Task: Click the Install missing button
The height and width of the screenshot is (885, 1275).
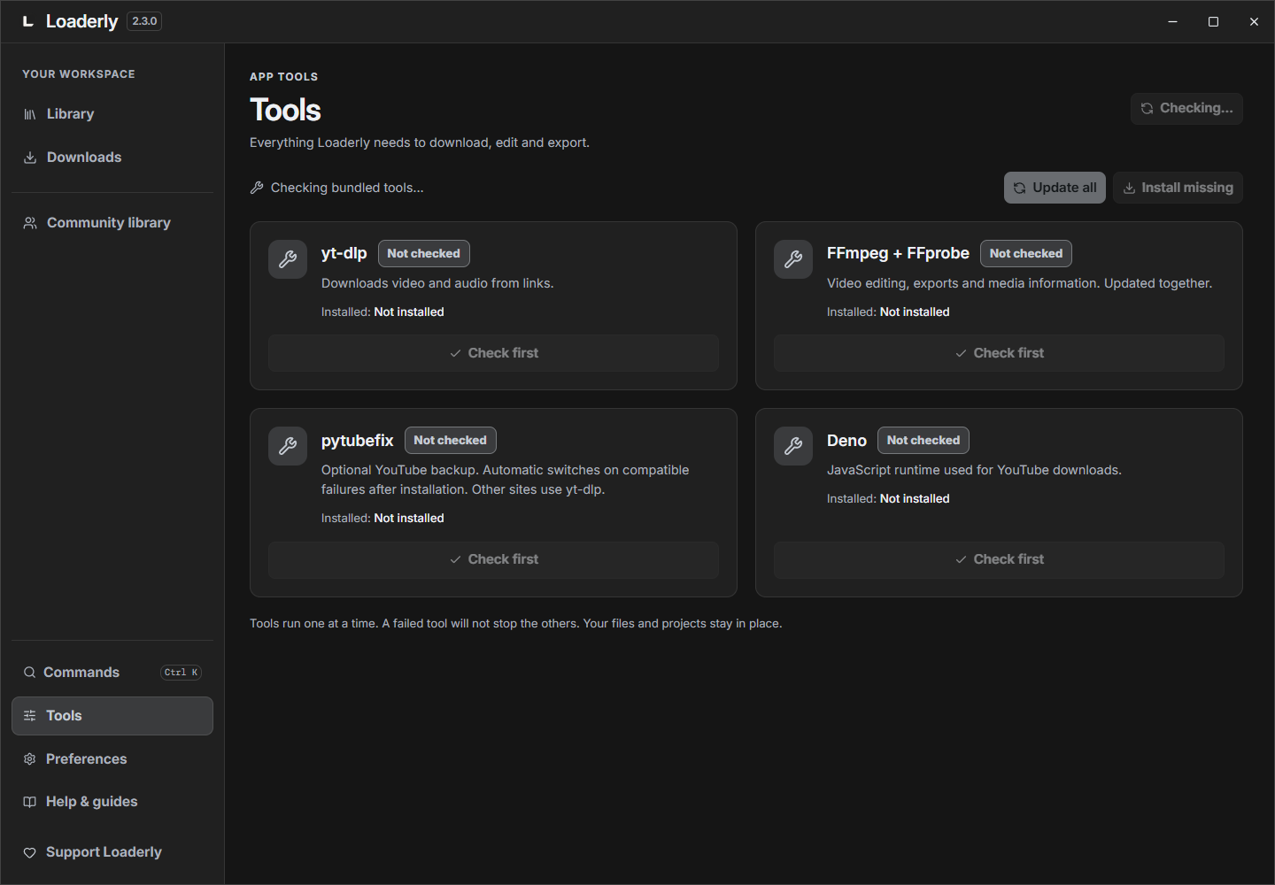Action: (x=1178, y=188)
